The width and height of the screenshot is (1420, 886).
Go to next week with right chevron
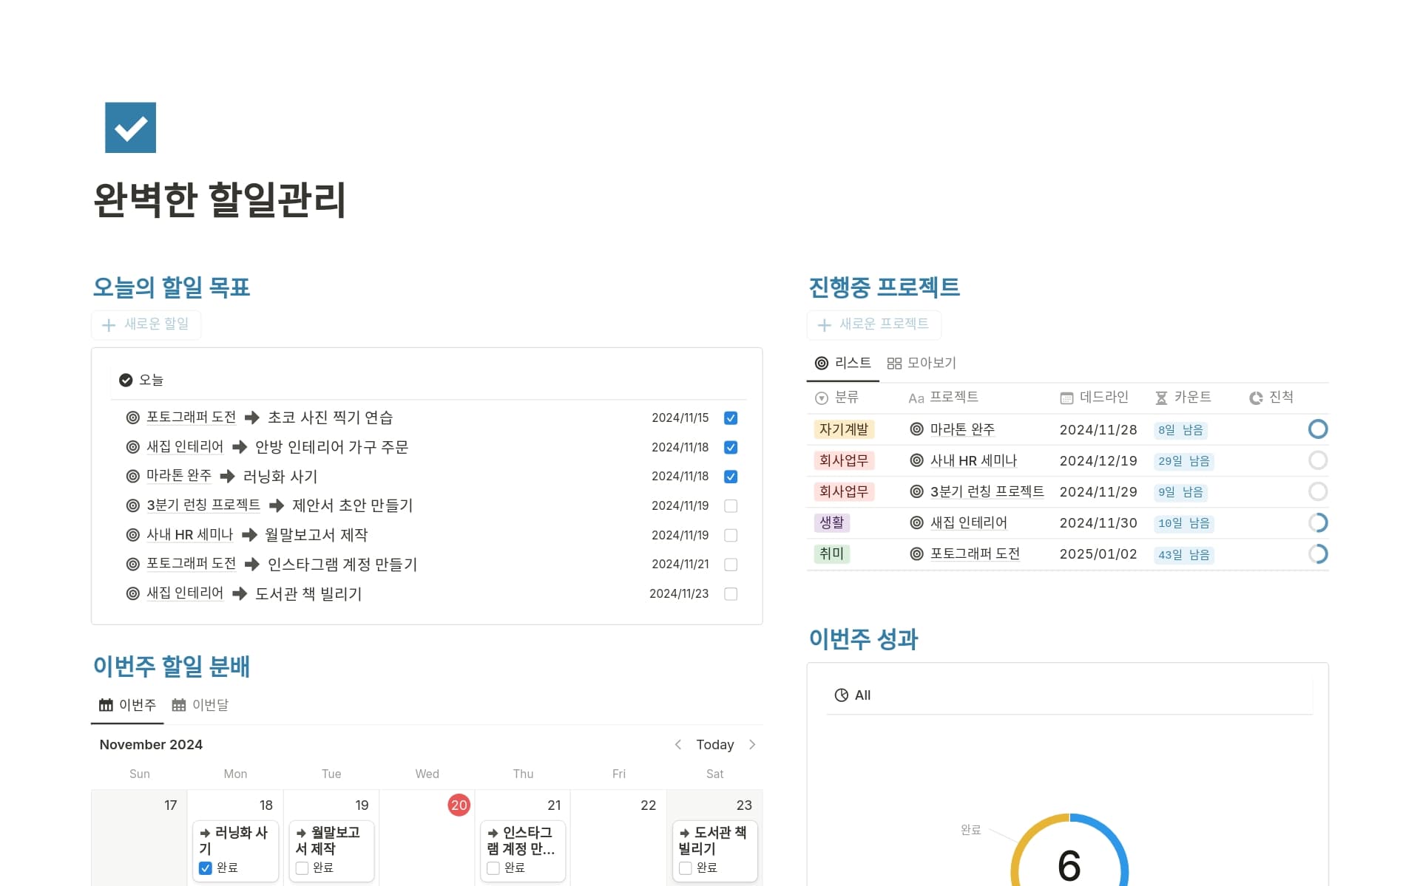(752, 745)
